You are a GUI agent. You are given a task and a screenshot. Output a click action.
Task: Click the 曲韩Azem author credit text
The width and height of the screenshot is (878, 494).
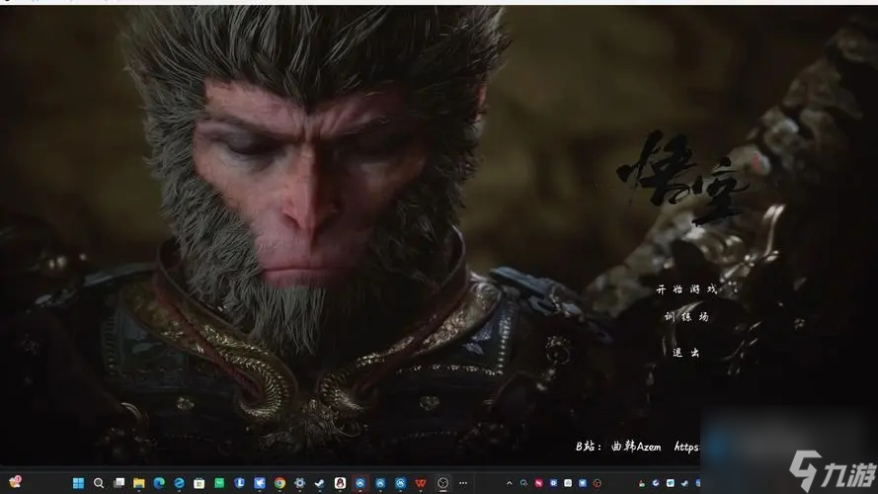pos(636,447)
